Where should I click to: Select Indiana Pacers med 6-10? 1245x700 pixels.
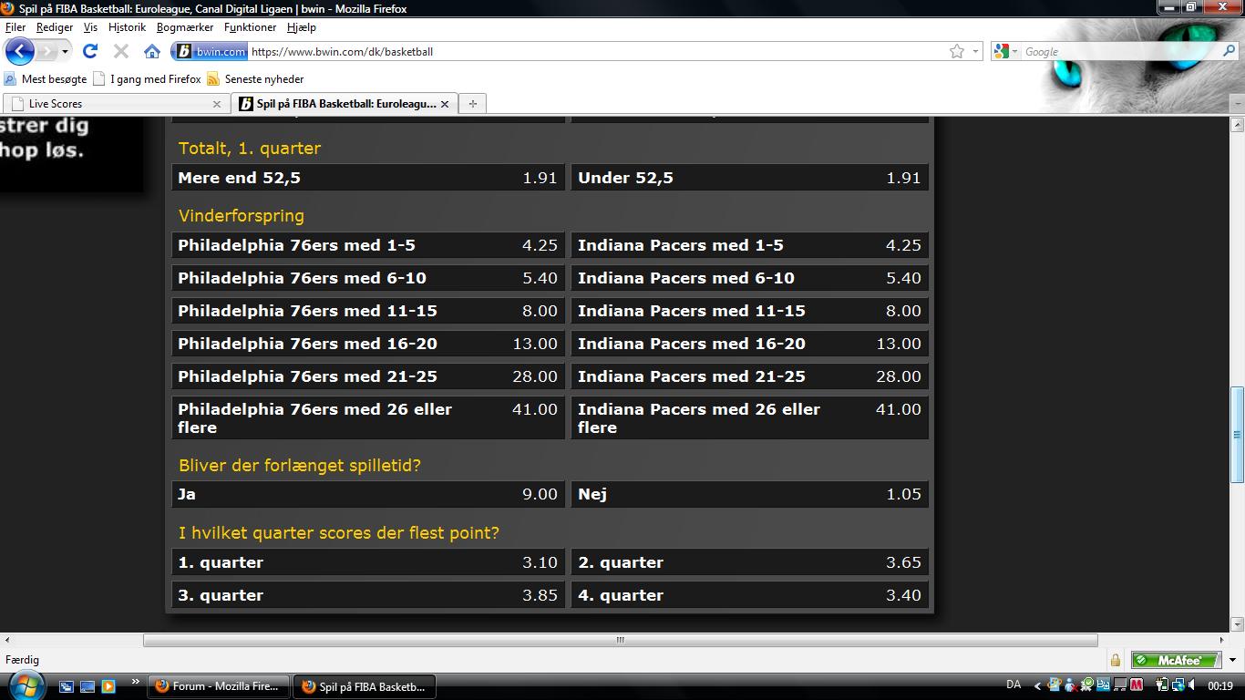click(x=750, y=278)
